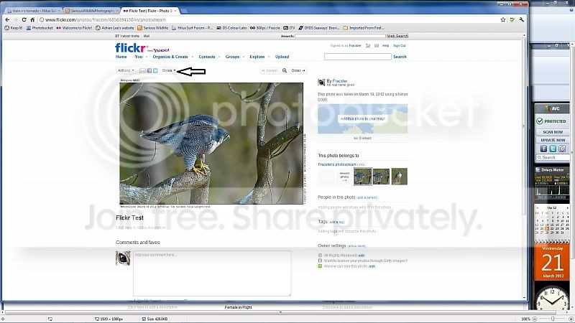The image size is (575, 323).
Task: Click the comment text box
Action: click(x=212, y=273)
